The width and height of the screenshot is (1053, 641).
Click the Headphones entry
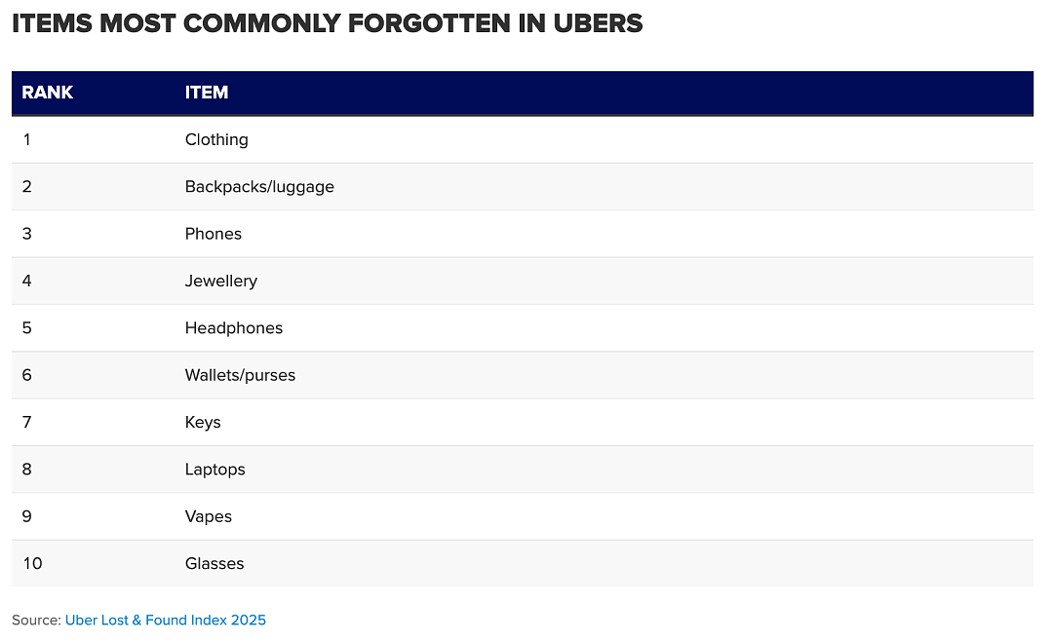pyautogui.click(x=234, y=328)
